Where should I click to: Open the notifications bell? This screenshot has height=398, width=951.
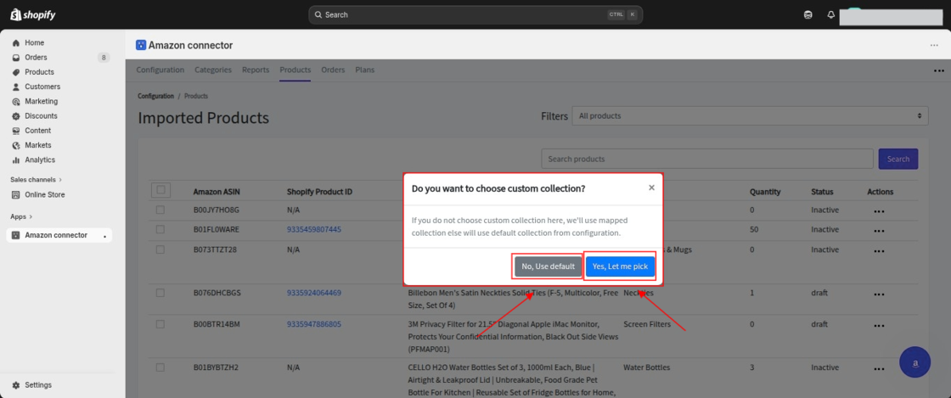click(x=831, y=14)
